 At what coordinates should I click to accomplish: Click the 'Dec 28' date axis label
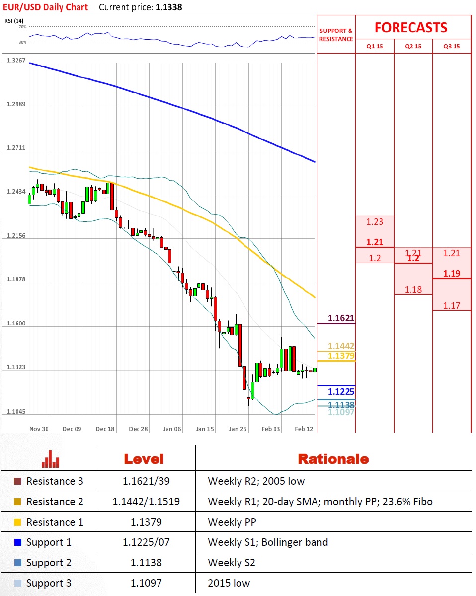point(138,429)
